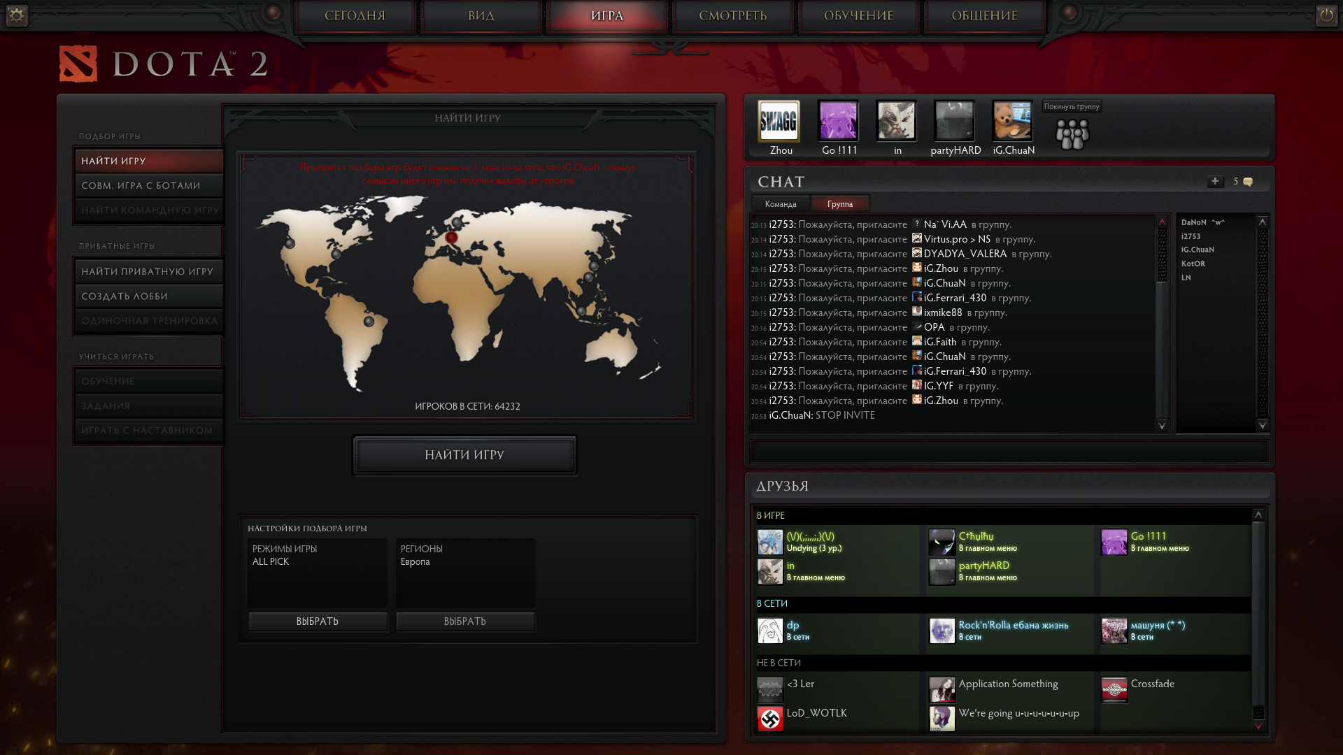
Task: Click iG.ChuaN's party avatar
Action: click(1011, 122)
